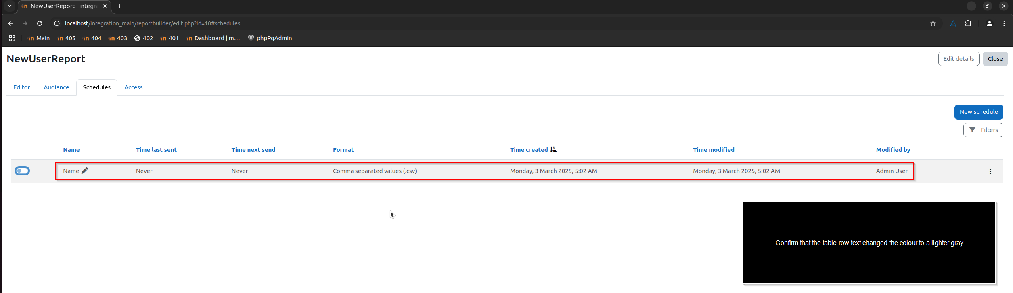Screen dimensions: 1013x293
Task: Click the blue triangle extension icon
Action: click(x=953, y=23)
